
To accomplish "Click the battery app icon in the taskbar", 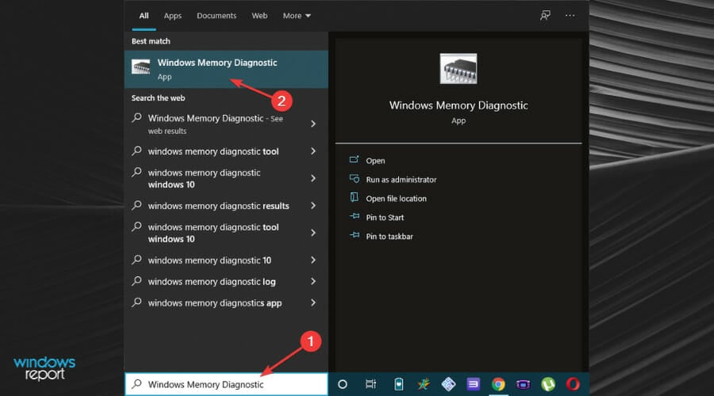I will click(x=398, y=384).
